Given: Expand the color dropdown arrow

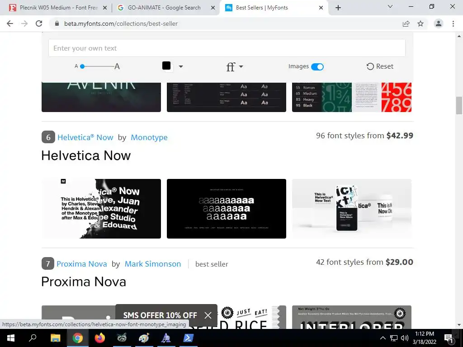Looking at the screenshot, I should pyautogui.click(x=181, y=67).
